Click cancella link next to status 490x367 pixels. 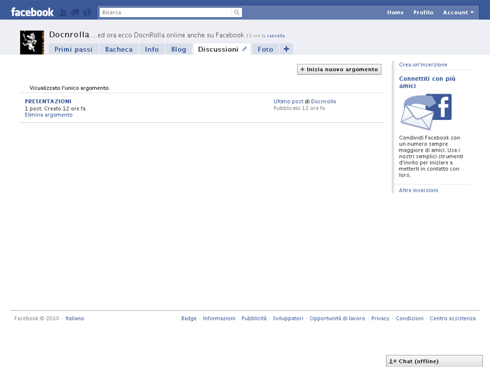(276, 36)
